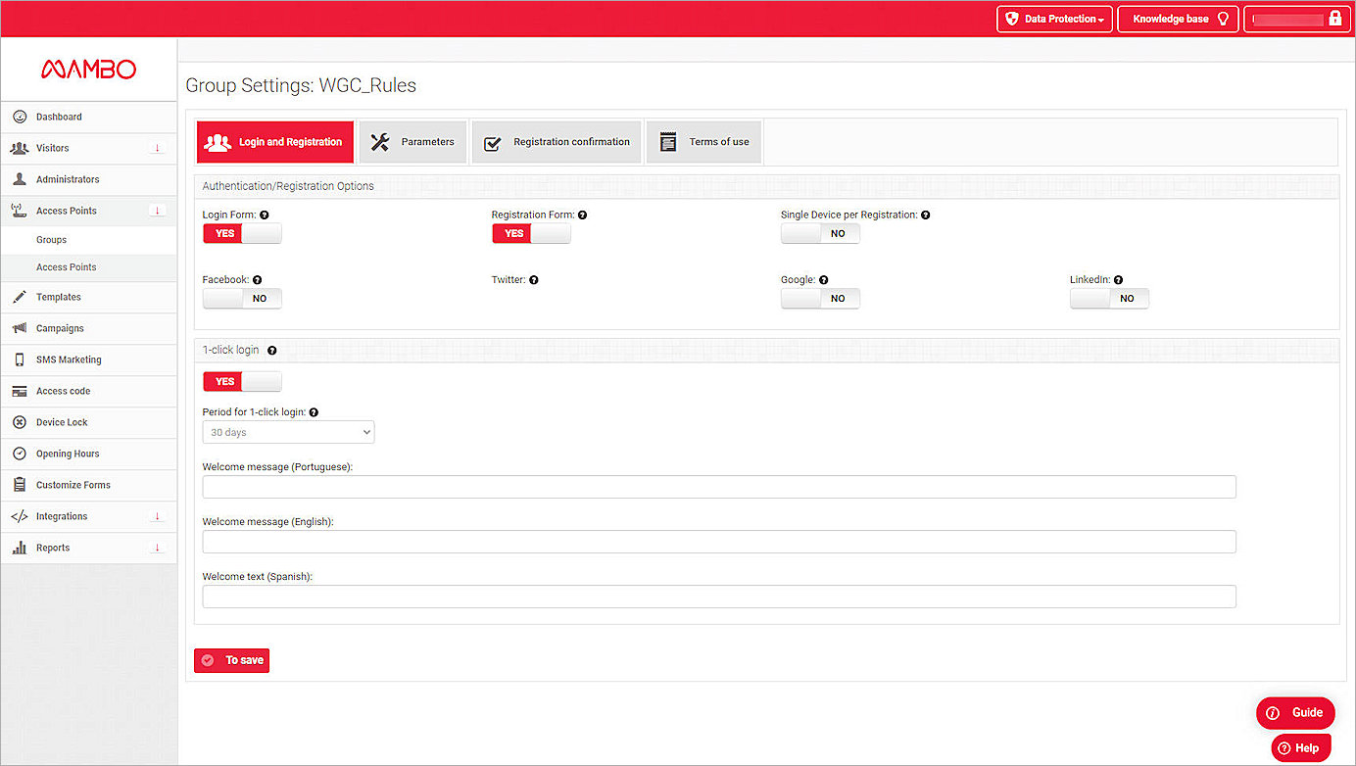The height and width of the screenshot is (766, 1356).
Task: Open the Knowledge base link
Action: pos(1178,19)
